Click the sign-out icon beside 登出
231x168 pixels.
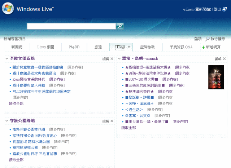coord(225,9)
